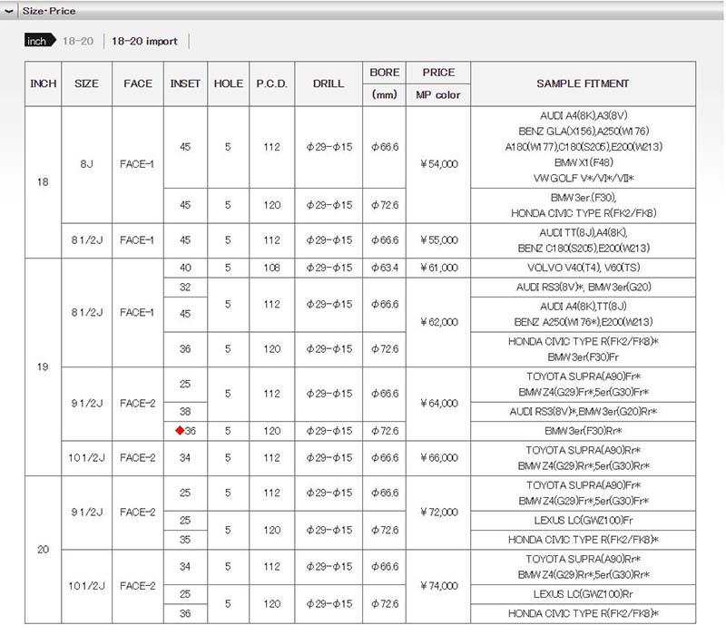726x635 pixels.
Task: Click the φ63.4 bore value
Action: [385, 268]
